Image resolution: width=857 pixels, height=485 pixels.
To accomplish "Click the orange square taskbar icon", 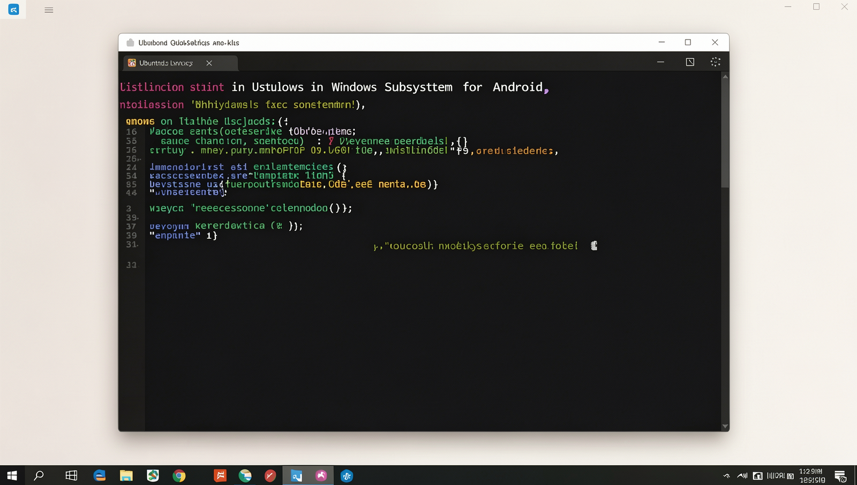I will pyautogui.click(x=220, y=475).
